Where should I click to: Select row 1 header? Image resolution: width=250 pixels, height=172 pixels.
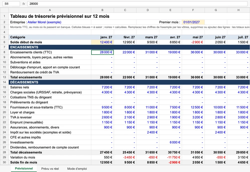4,16
